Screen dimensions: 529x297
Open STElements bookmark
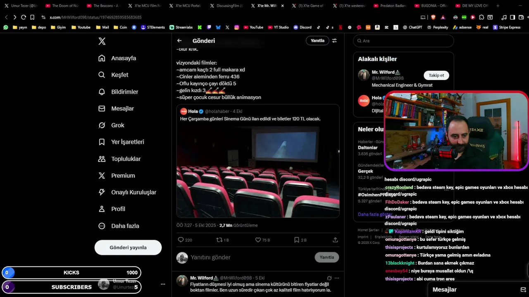coord(153,27)
